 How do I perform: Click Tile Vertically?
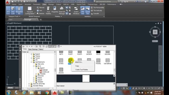point(96,11)
